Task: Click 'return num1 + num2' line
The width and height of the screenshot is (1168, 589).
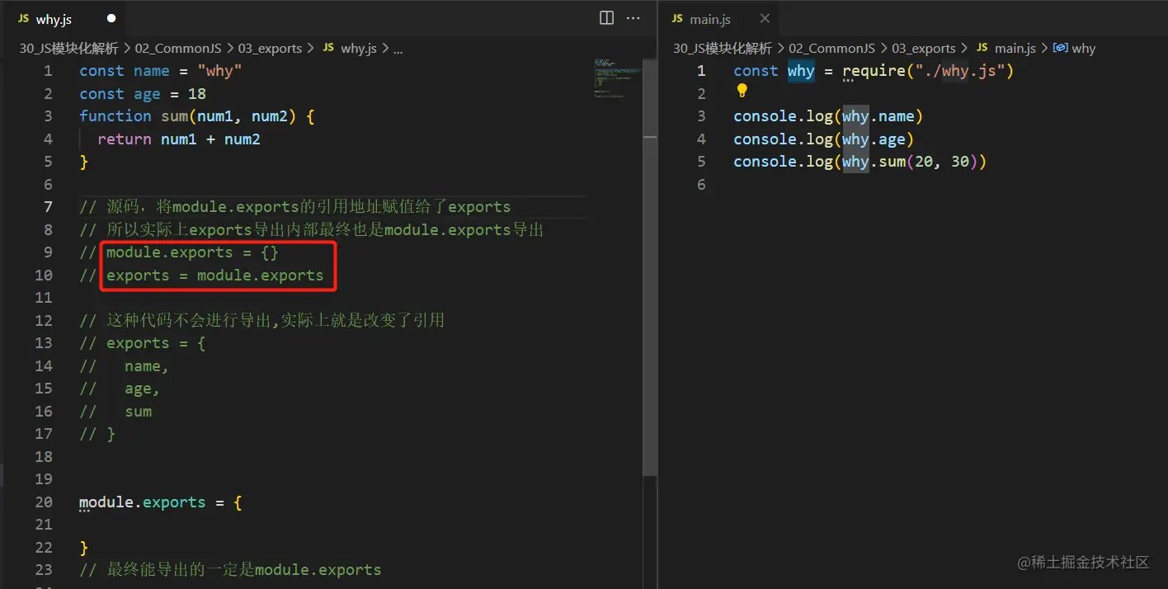Action: click(179, 139)
